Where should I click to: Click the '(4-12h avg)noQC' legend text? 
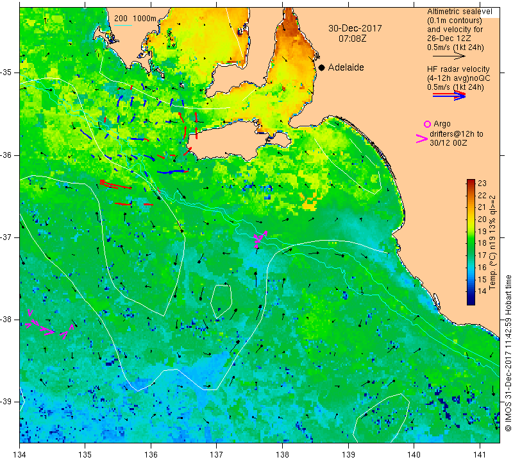[x=458, y=78]
